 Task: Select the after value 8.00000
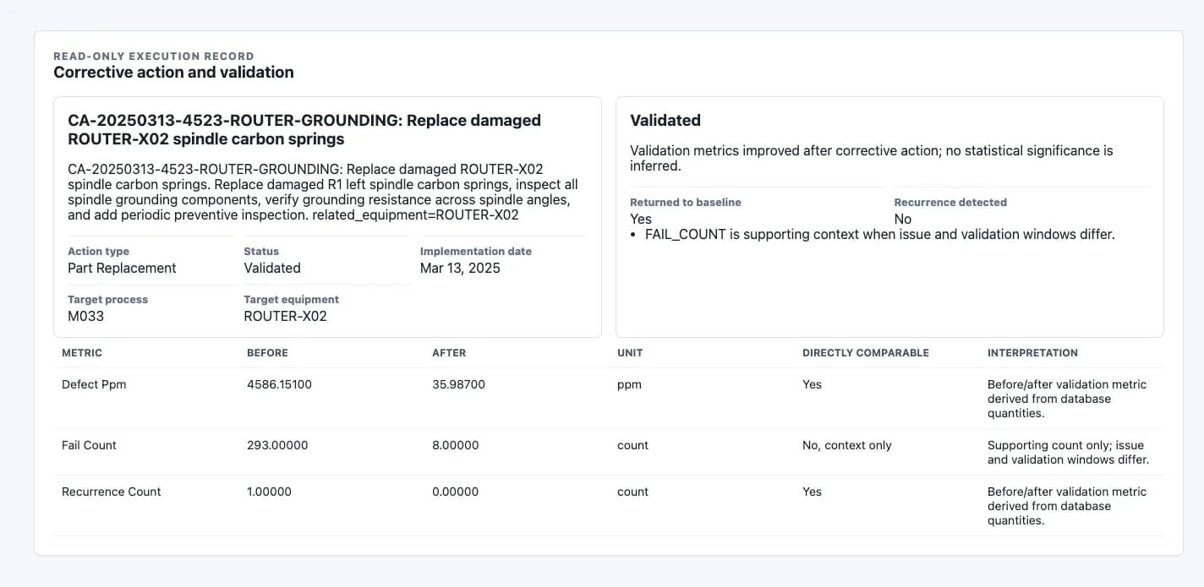click(455, 445)
